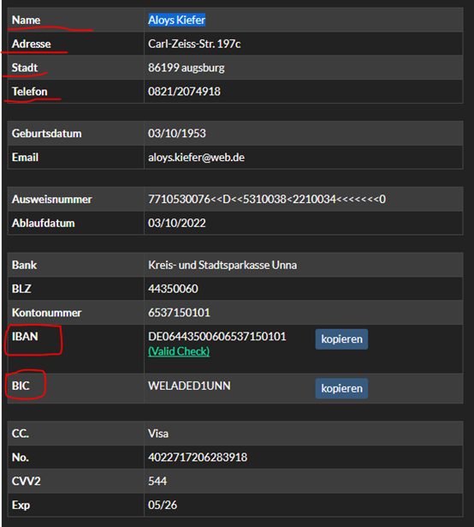
Task: Select the Adresse value cell
Action: 304,44
